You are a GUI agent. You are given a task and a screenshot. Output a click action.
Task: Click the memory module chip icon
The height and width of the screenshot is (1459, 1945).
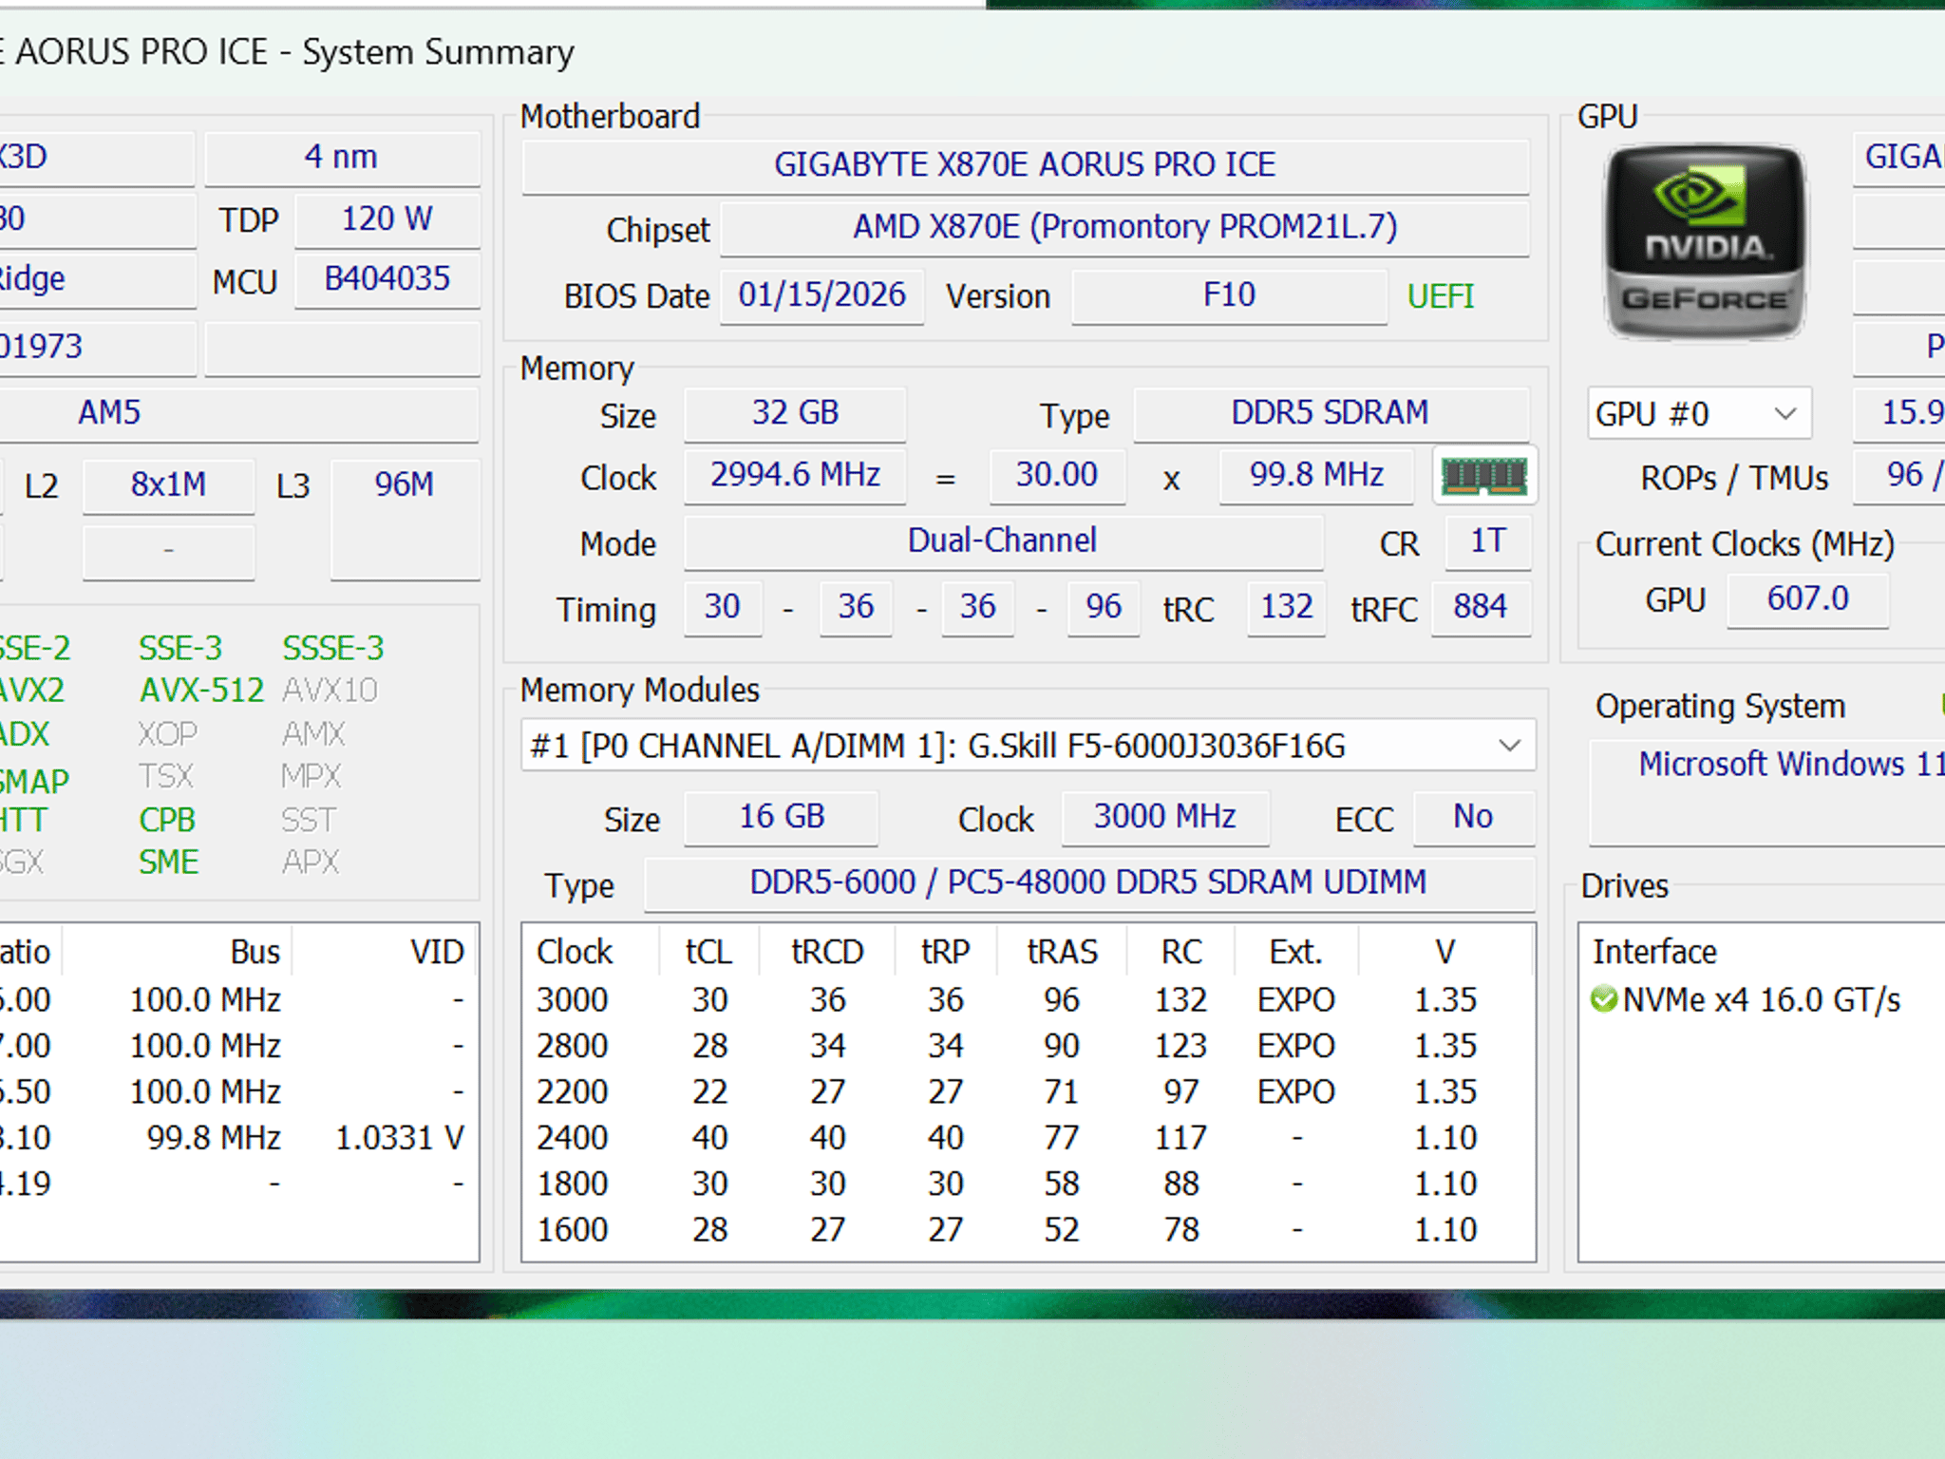(x=1484, y=475)
